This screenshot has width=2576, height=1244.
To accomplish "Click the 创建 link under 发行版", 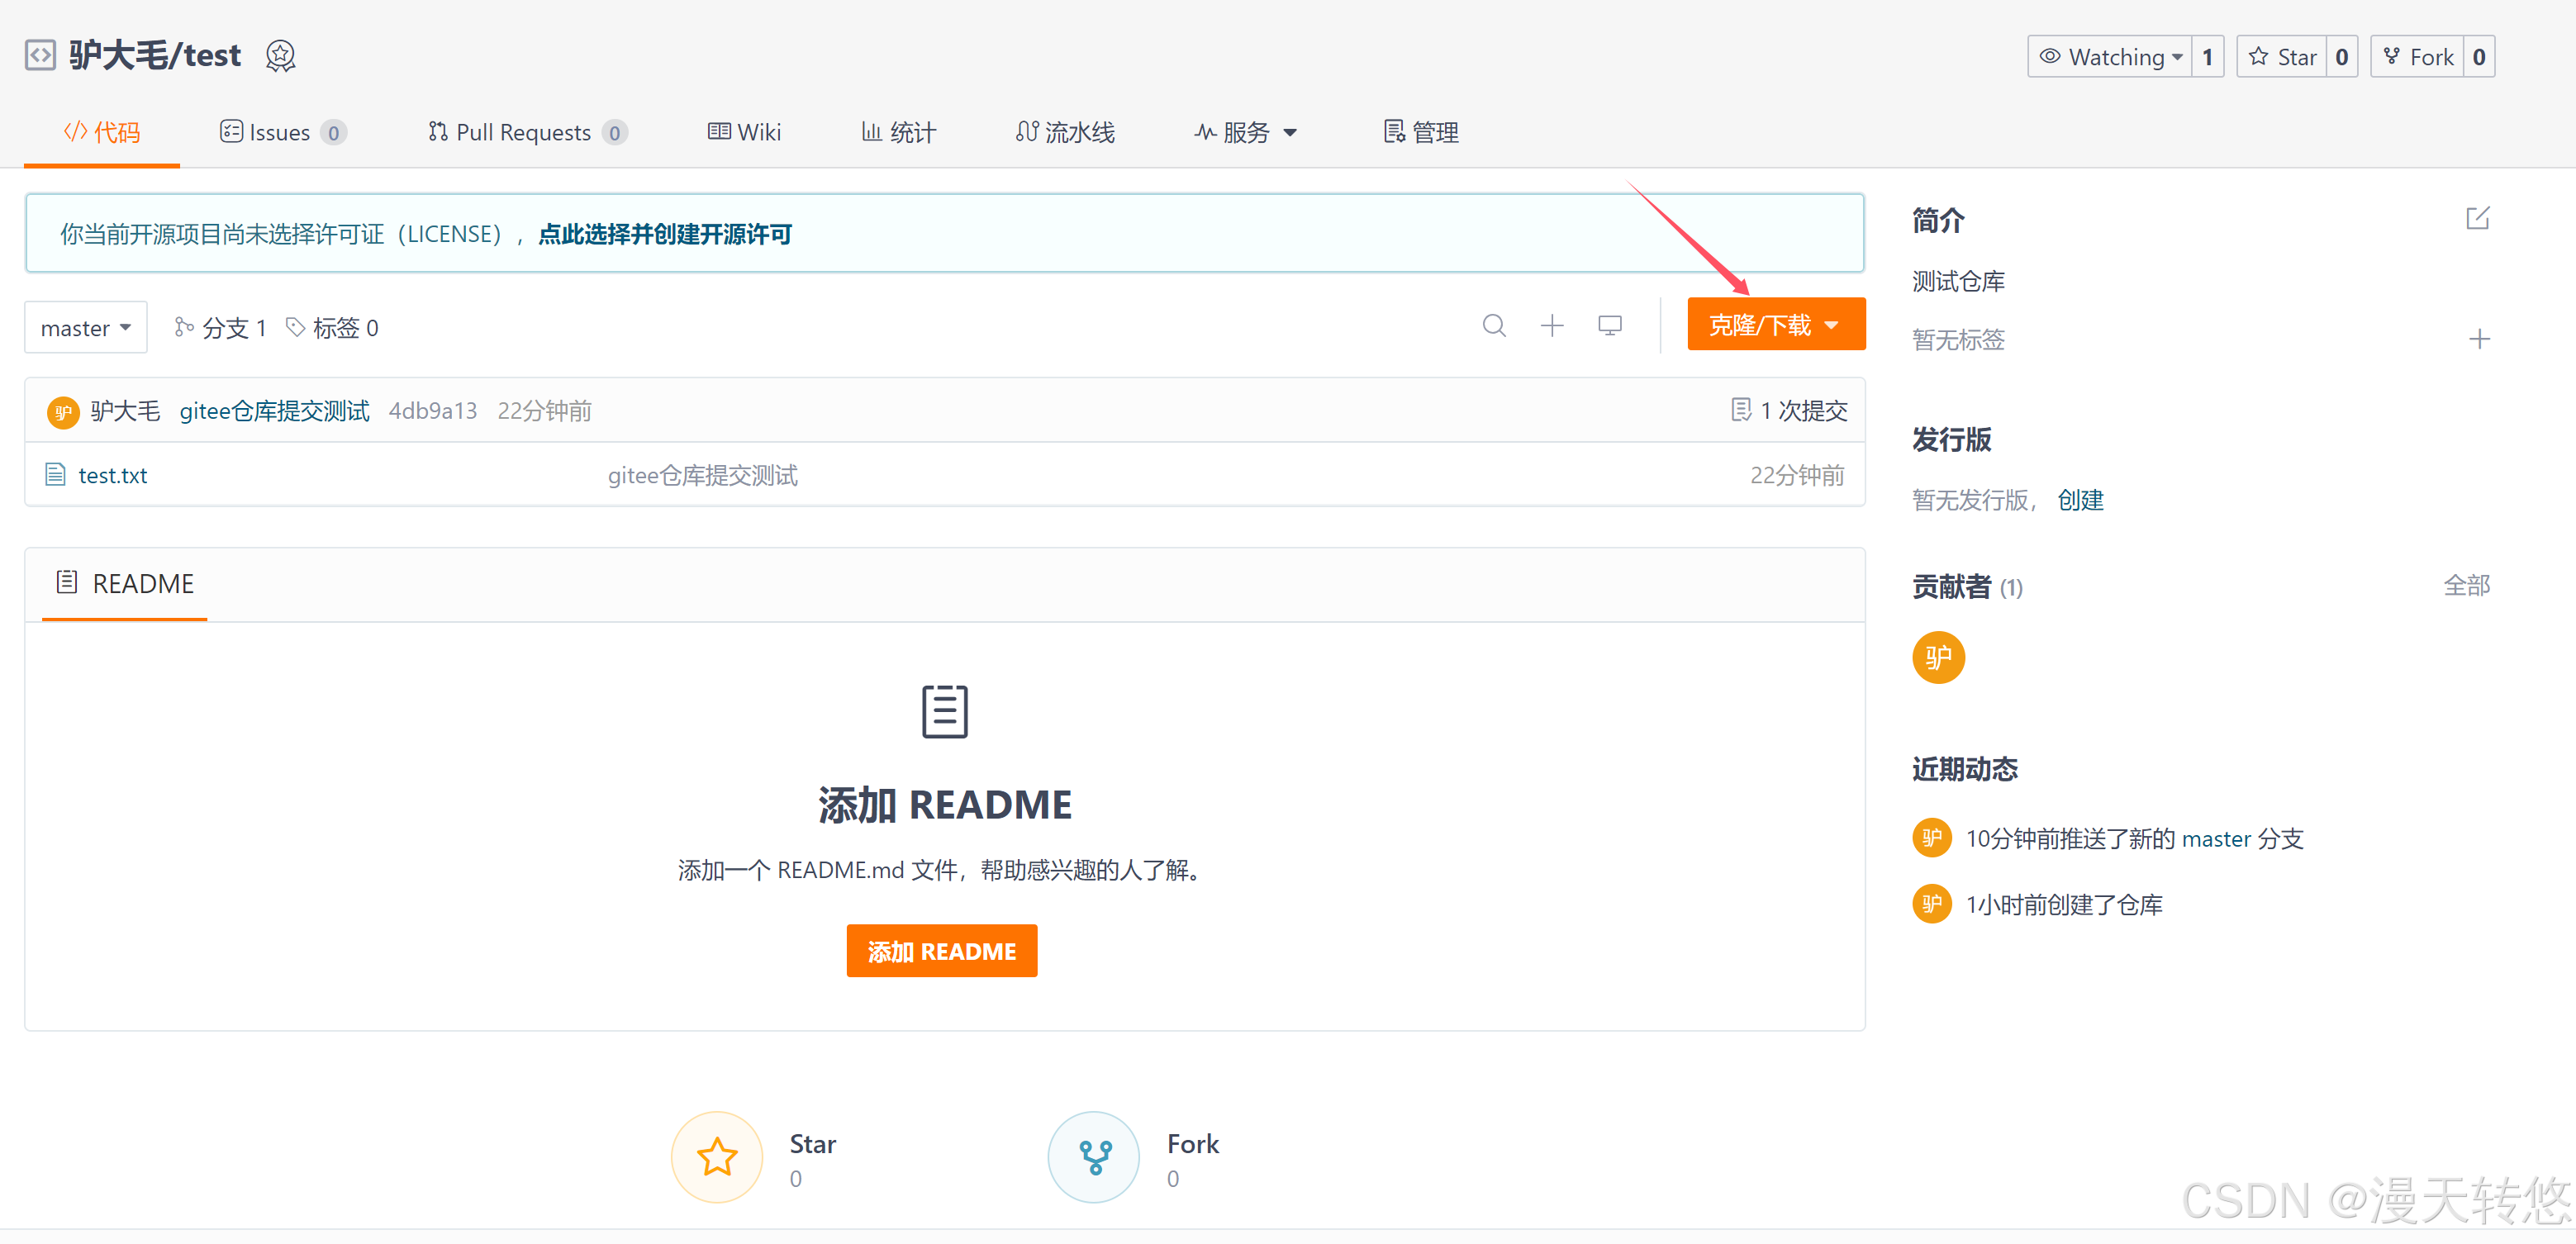I will (2080, 500).
